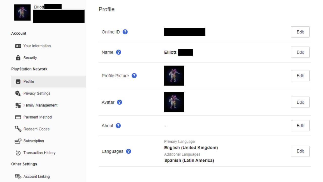This screenshot has height=182, width=323.
Task: Edit the Languages setting
Action: point(300,151)
